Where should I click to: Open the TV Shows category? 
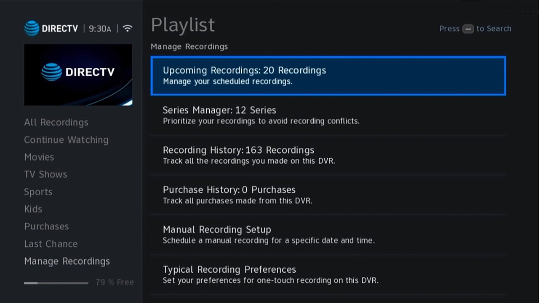[x=45, y=174]
